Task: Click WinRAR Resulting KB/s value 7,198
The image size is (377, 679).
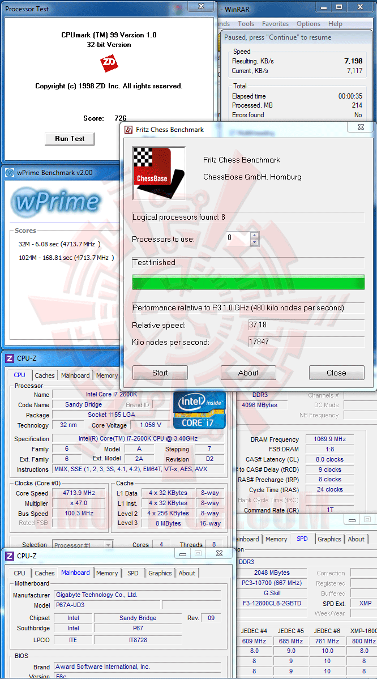Action: 354,61
